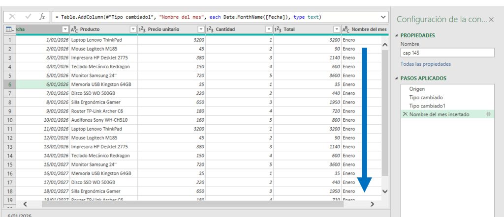Select the Producto column header

click(103, 29)
